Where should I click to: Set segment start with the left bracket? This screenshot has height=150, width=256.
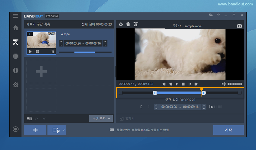pos(141,107)
